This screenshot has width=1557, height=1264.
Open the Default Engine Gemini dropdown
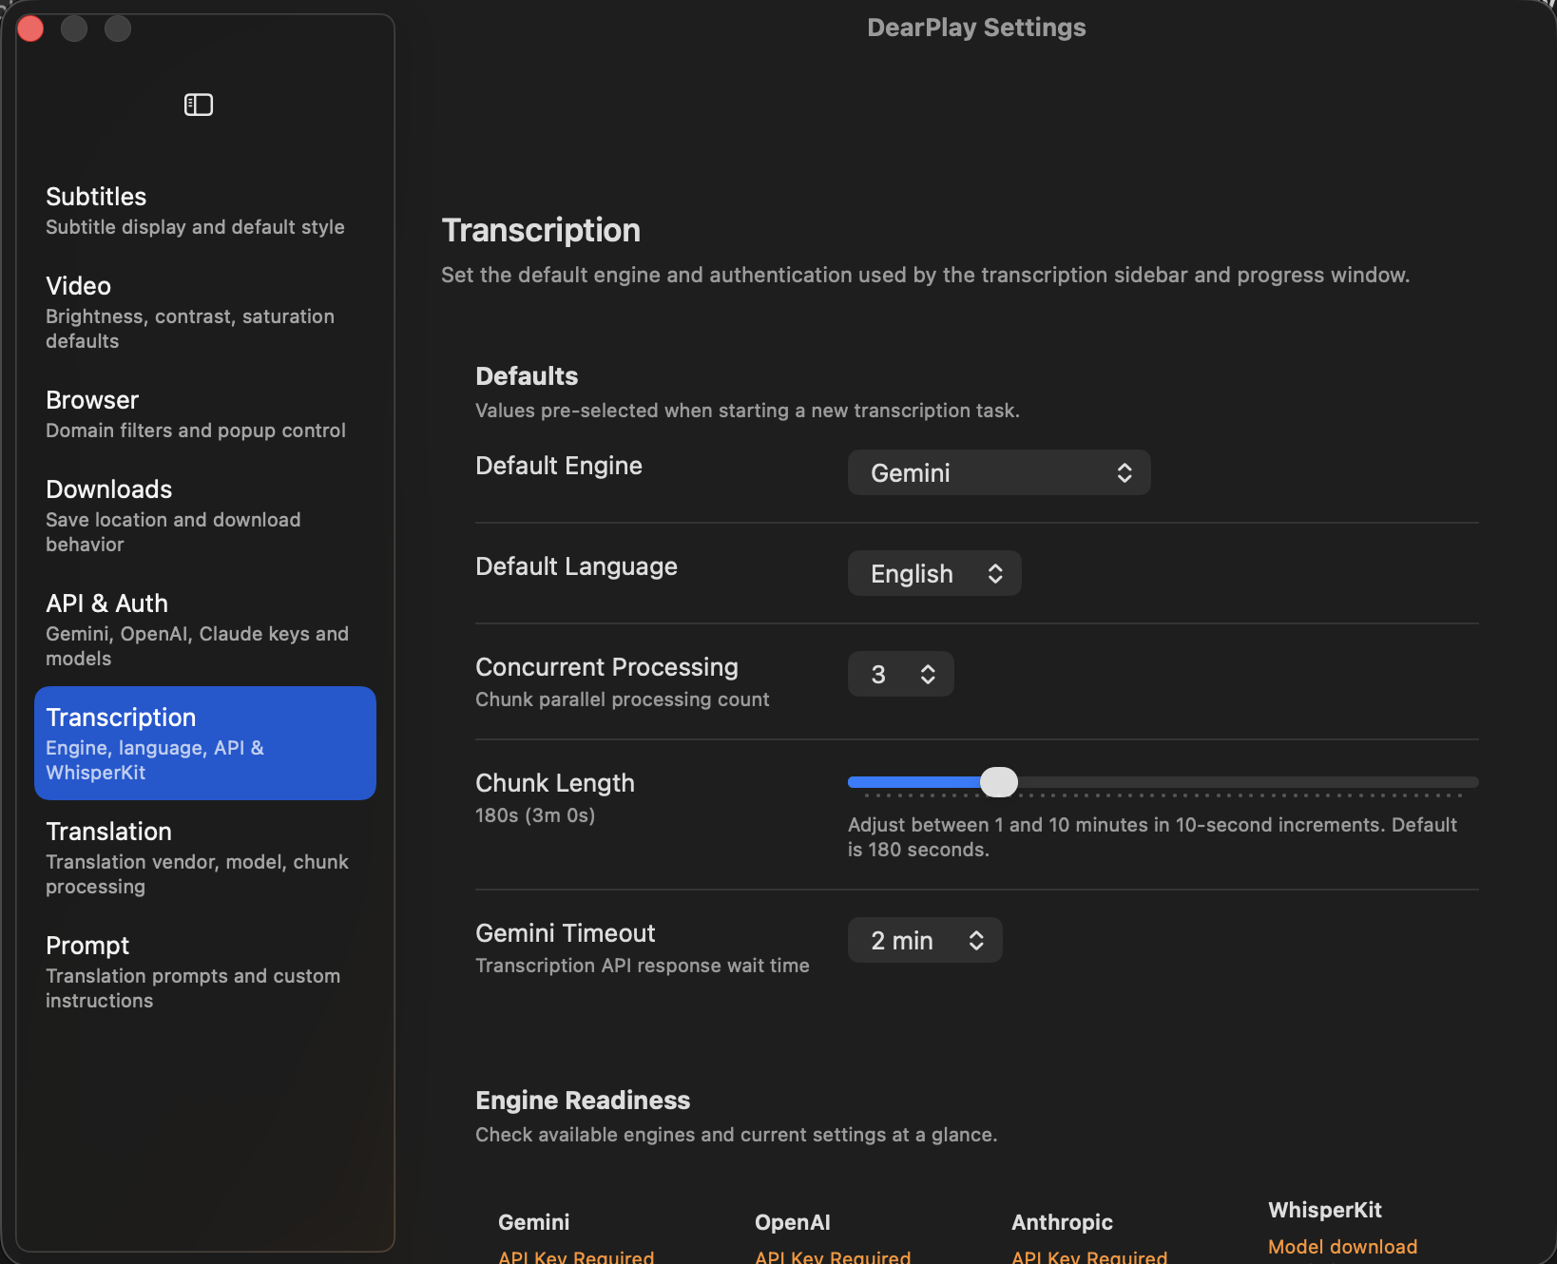(999, 472)
